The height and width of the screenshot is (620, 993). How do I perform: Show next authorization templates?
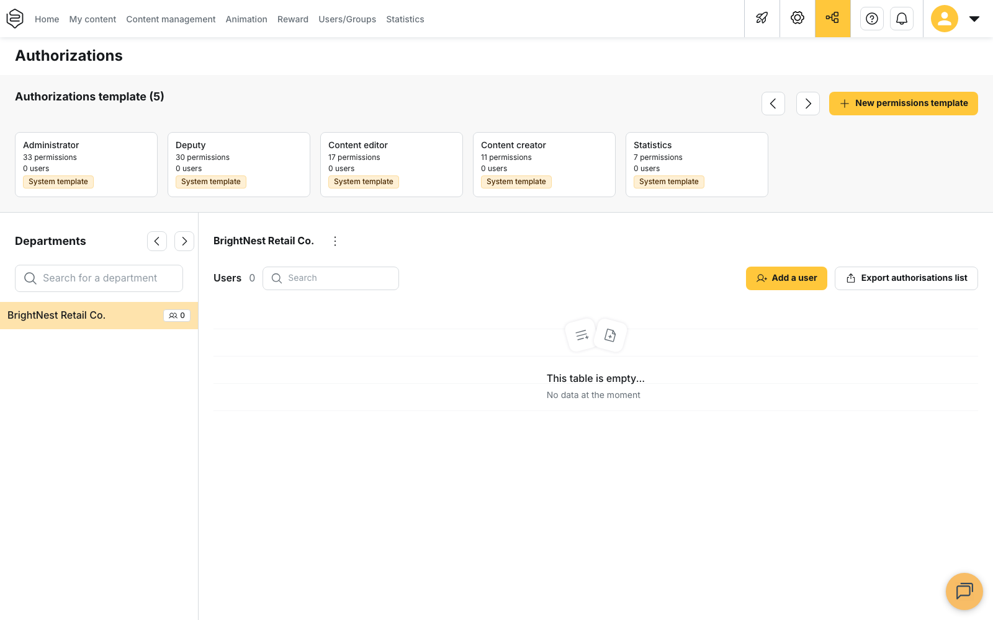click(808, 104)
